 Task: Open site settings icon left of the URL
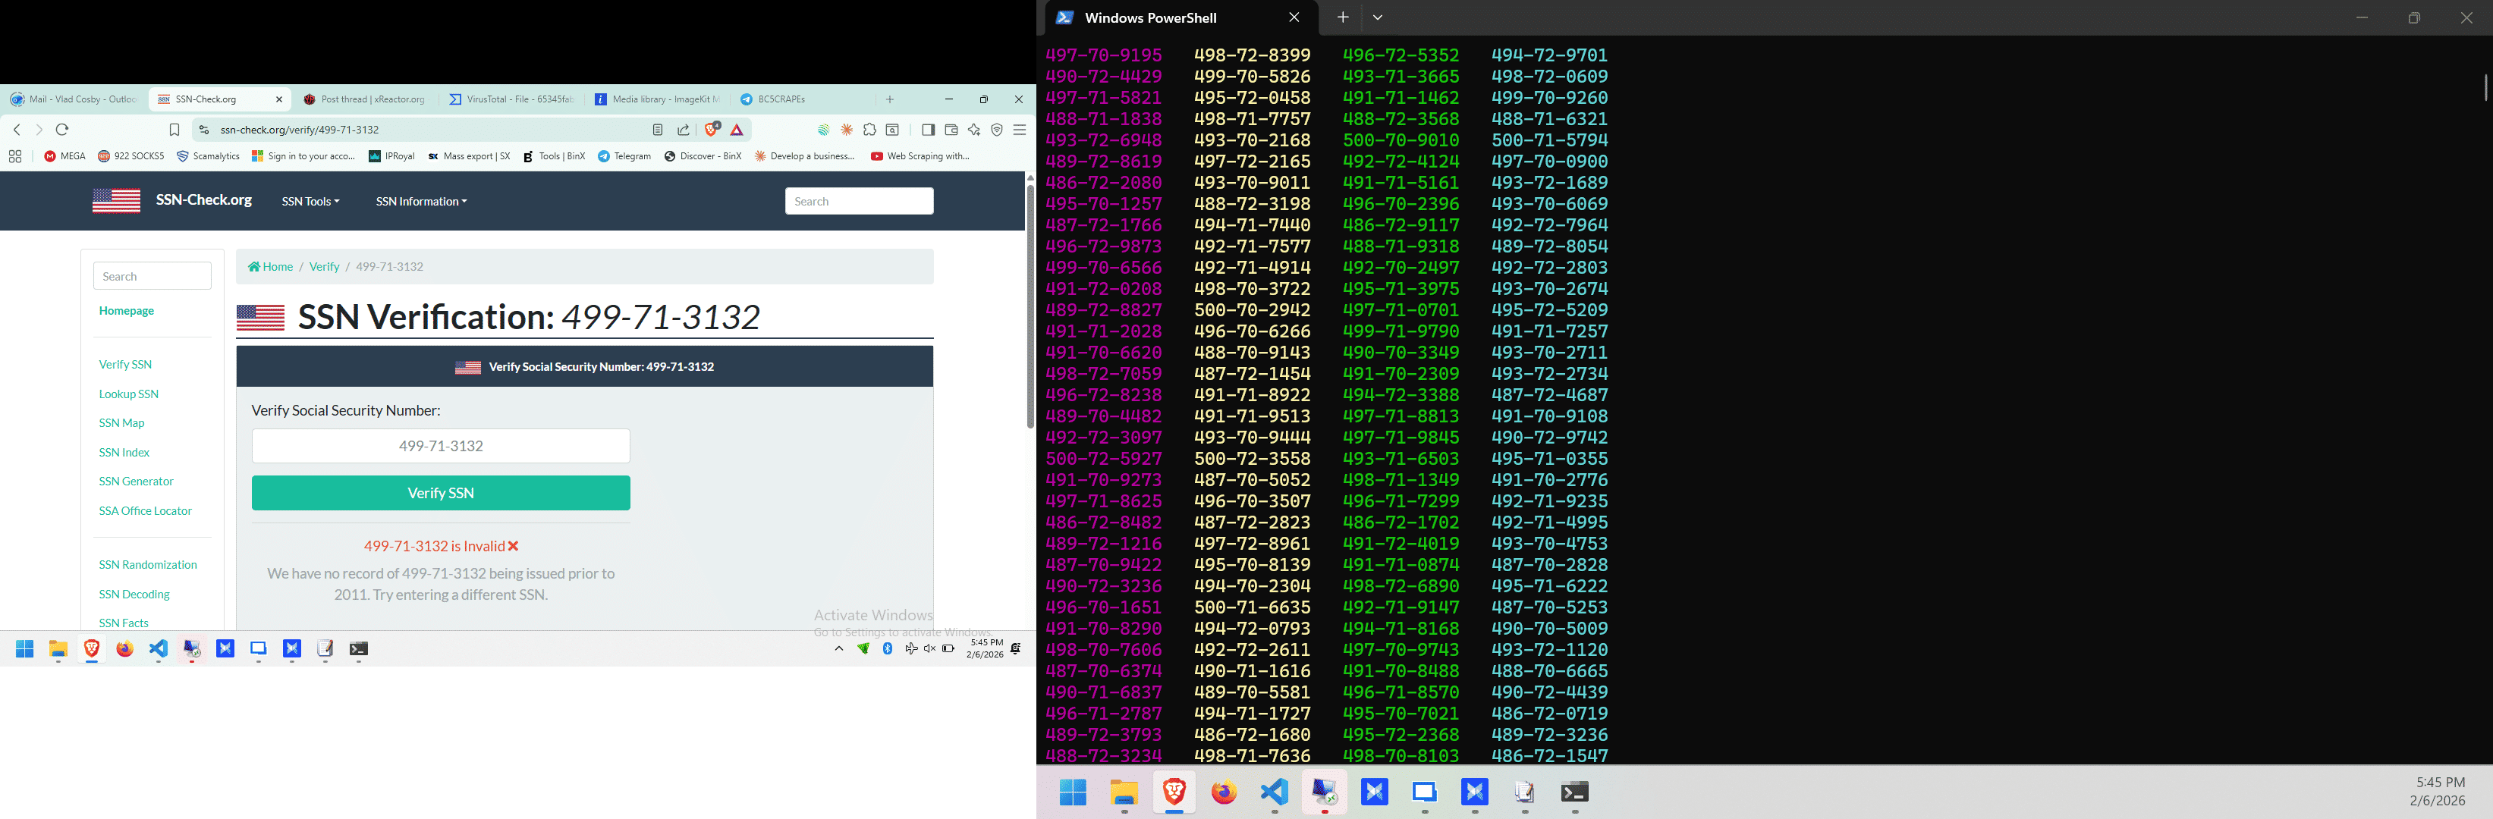(x=203, y=130)
